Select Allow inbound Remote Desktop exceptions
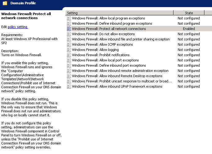 click(x=117, y=76)
